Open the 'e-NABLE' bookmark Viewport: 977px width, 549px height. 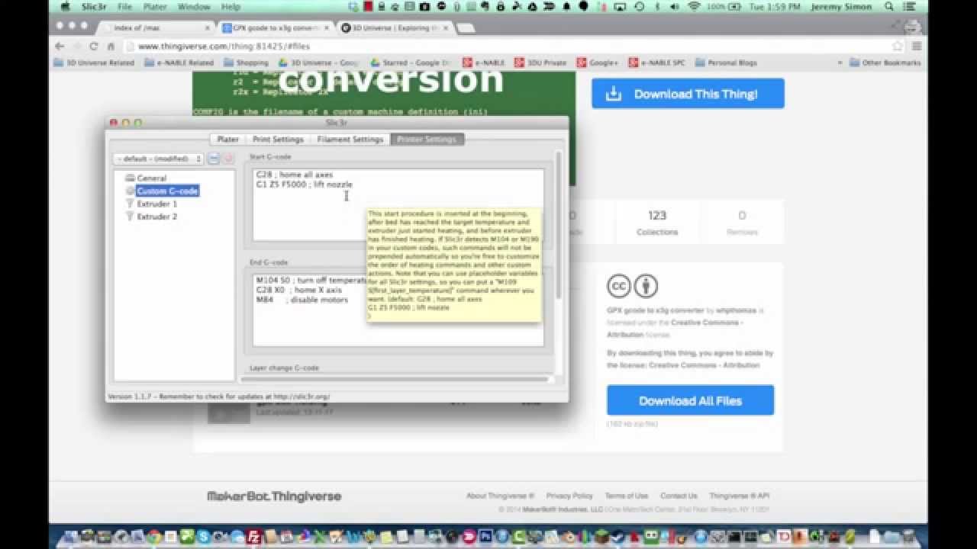(x=482, y=63)
